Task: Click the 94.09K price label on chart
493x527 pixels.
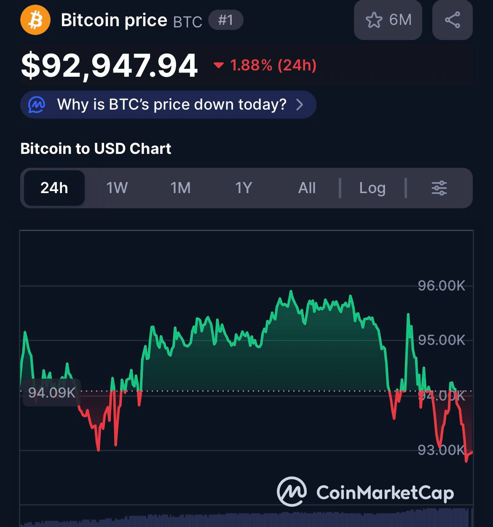Action: tap(51, 393)
